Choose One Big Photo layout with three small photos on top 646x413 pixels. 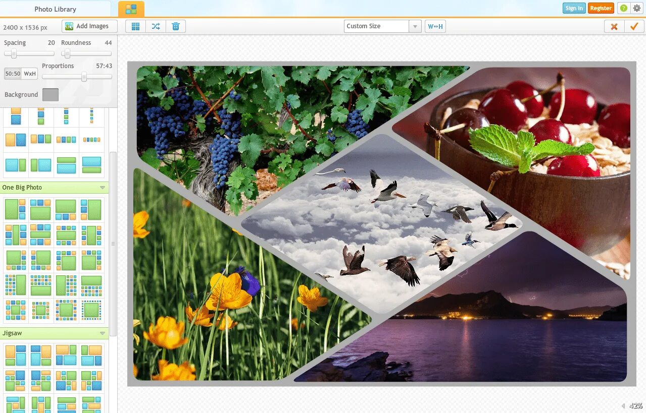tap(41, 209)
